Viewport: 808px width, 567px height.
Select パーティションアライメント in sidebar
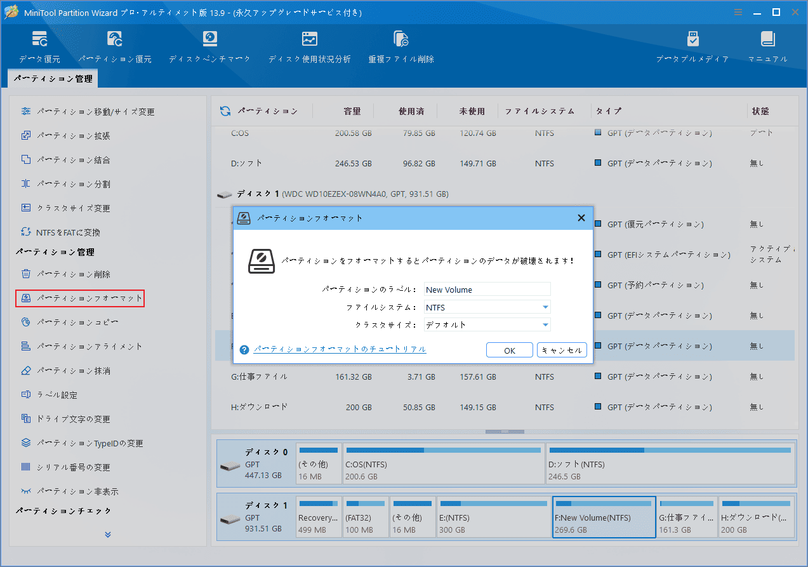tap(81, 347)
